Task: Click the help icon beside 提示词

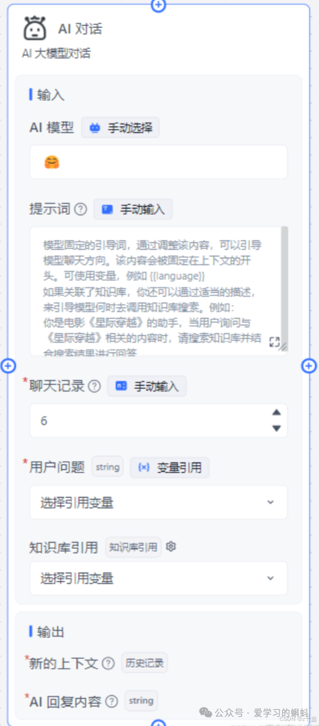Action: 81,210
